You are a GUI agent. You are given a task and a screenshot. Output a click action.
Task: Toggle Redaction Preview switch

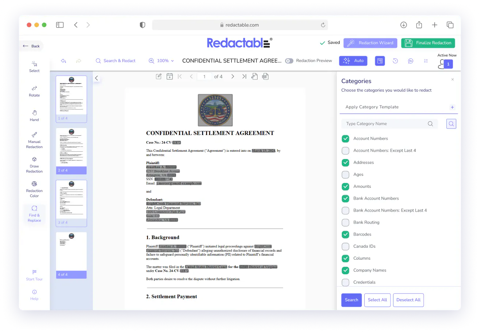pyautogui.click(x=289, y=61)
